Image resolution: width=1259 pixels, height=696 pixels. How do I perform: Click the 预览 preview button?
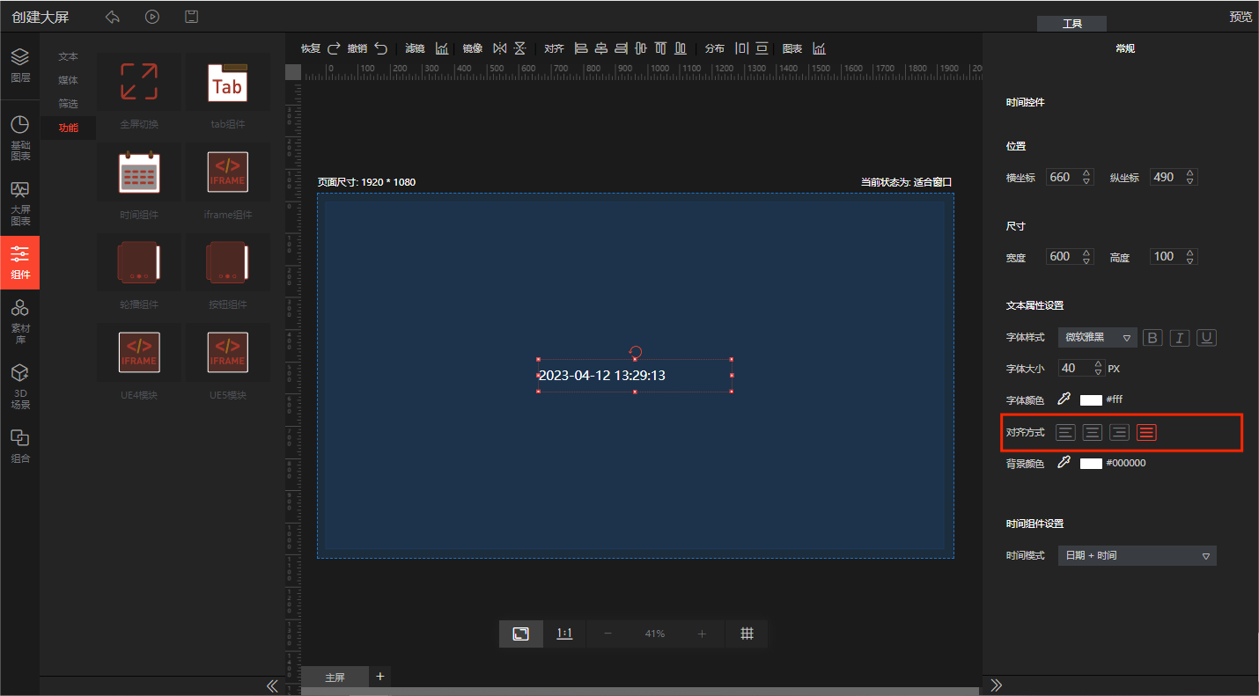(x=1241, y=17)
